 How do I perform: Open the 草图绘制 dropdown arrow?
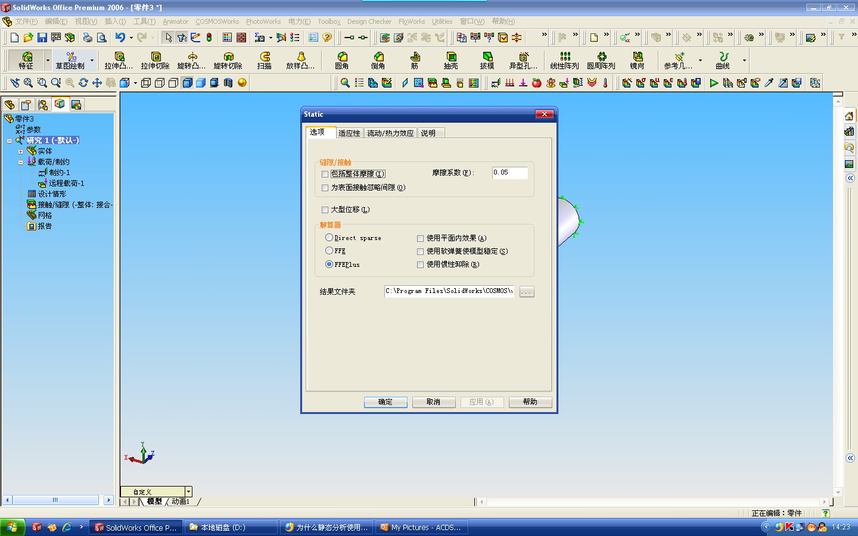point(92,60)
